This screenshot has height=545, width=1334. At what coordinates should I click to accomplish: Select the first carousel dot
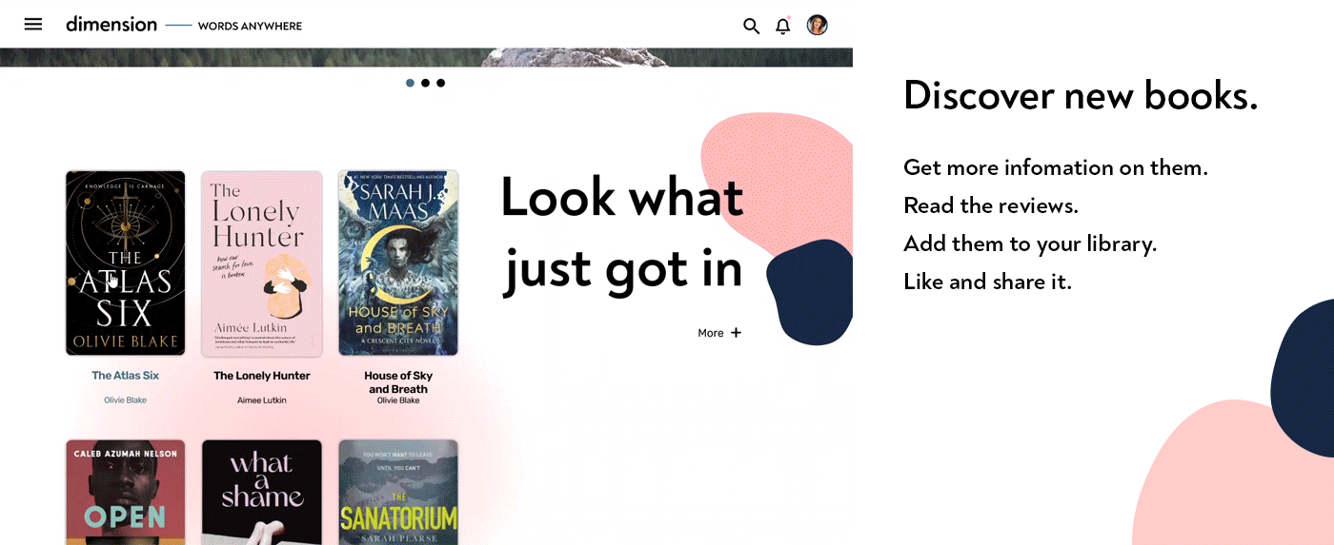point(410,83)
